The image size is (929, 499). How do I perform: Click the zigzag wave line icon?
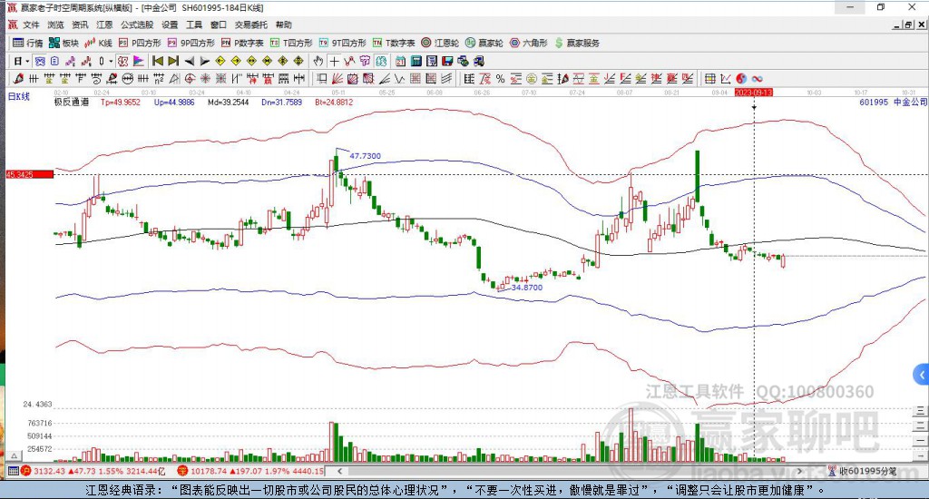coord(400,78)
